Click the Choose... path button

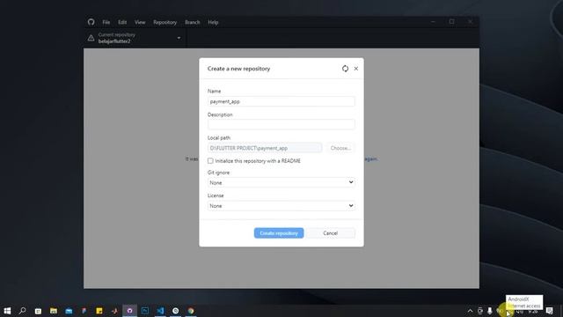coord(340,148)
